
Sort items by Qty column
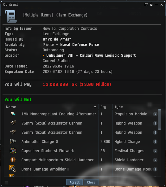click(x=105, y=107)
